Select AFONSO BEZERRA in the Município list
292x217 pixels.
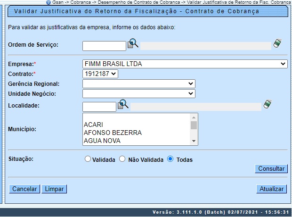[137, 133]
